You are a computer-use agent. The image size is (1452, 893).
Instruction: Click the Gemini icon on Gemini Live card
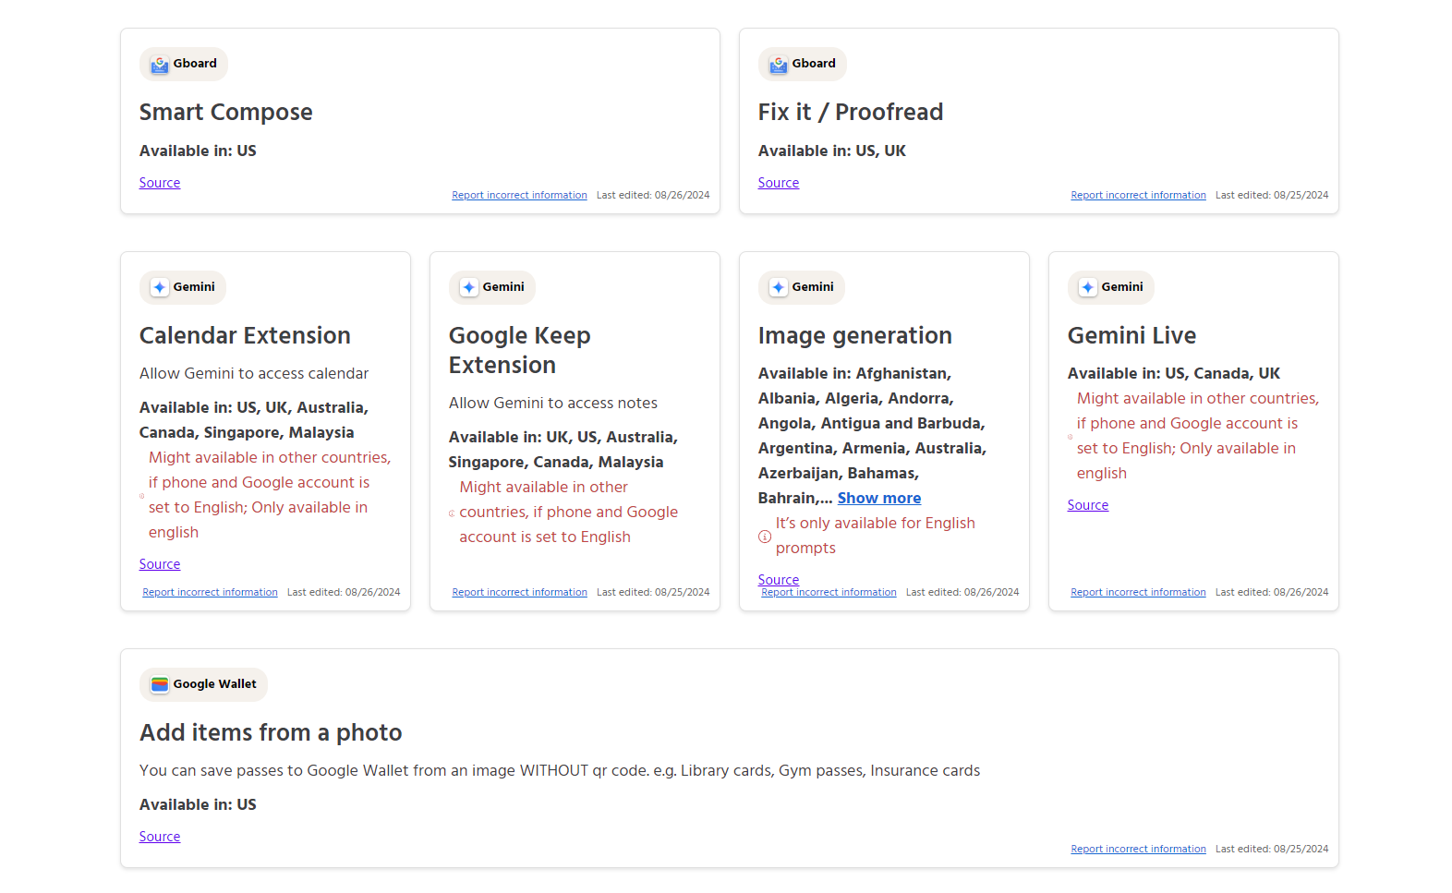pos(1088,287)
